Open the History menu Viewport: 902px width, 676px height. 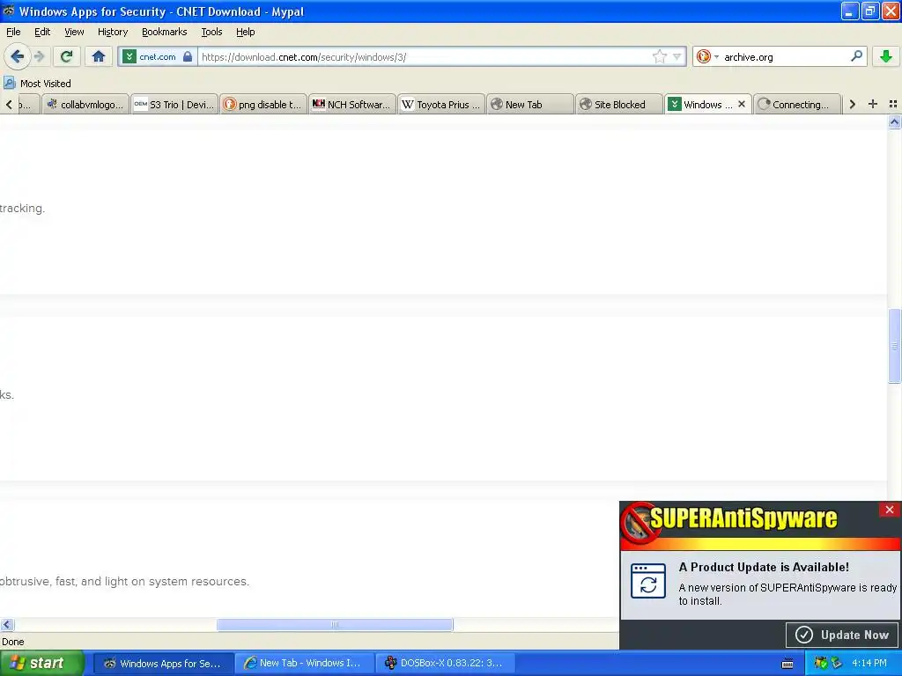point(112,32)
